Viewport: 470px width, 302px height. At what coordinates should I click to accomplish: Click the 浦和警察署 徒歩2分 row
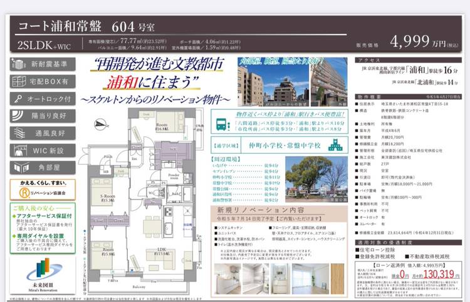pyautogui.click(x=246, y=200)
